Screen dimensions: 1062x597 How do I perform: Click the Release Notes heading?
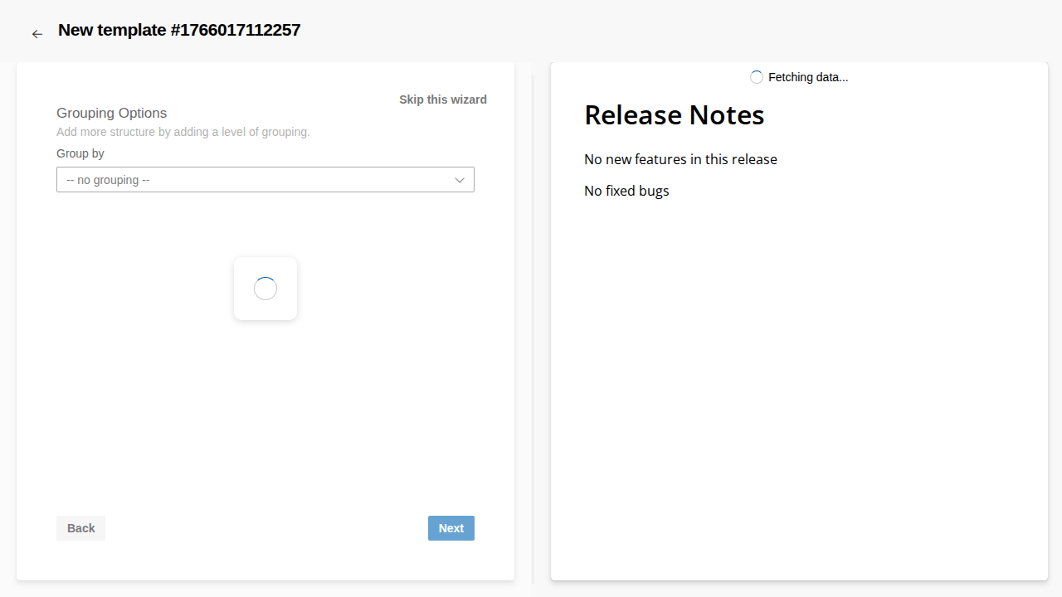tap(674, 114)
